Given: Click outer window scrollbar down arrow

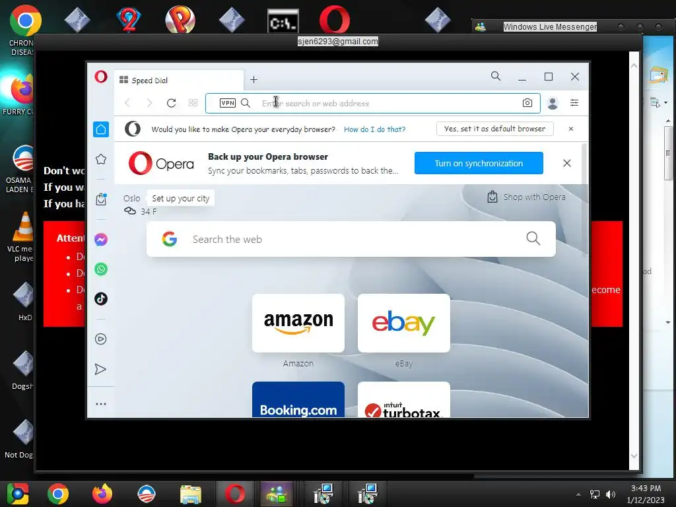Looking at the screenshot, I should pyautogui.click(x=634, y=456).
